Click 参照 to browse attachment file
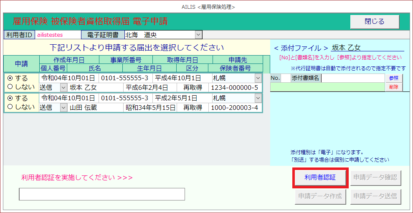The height and width of the screenshot is (213, 413). 393,78
